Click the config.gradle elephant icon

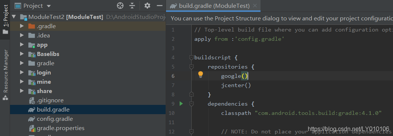(32, 119)
